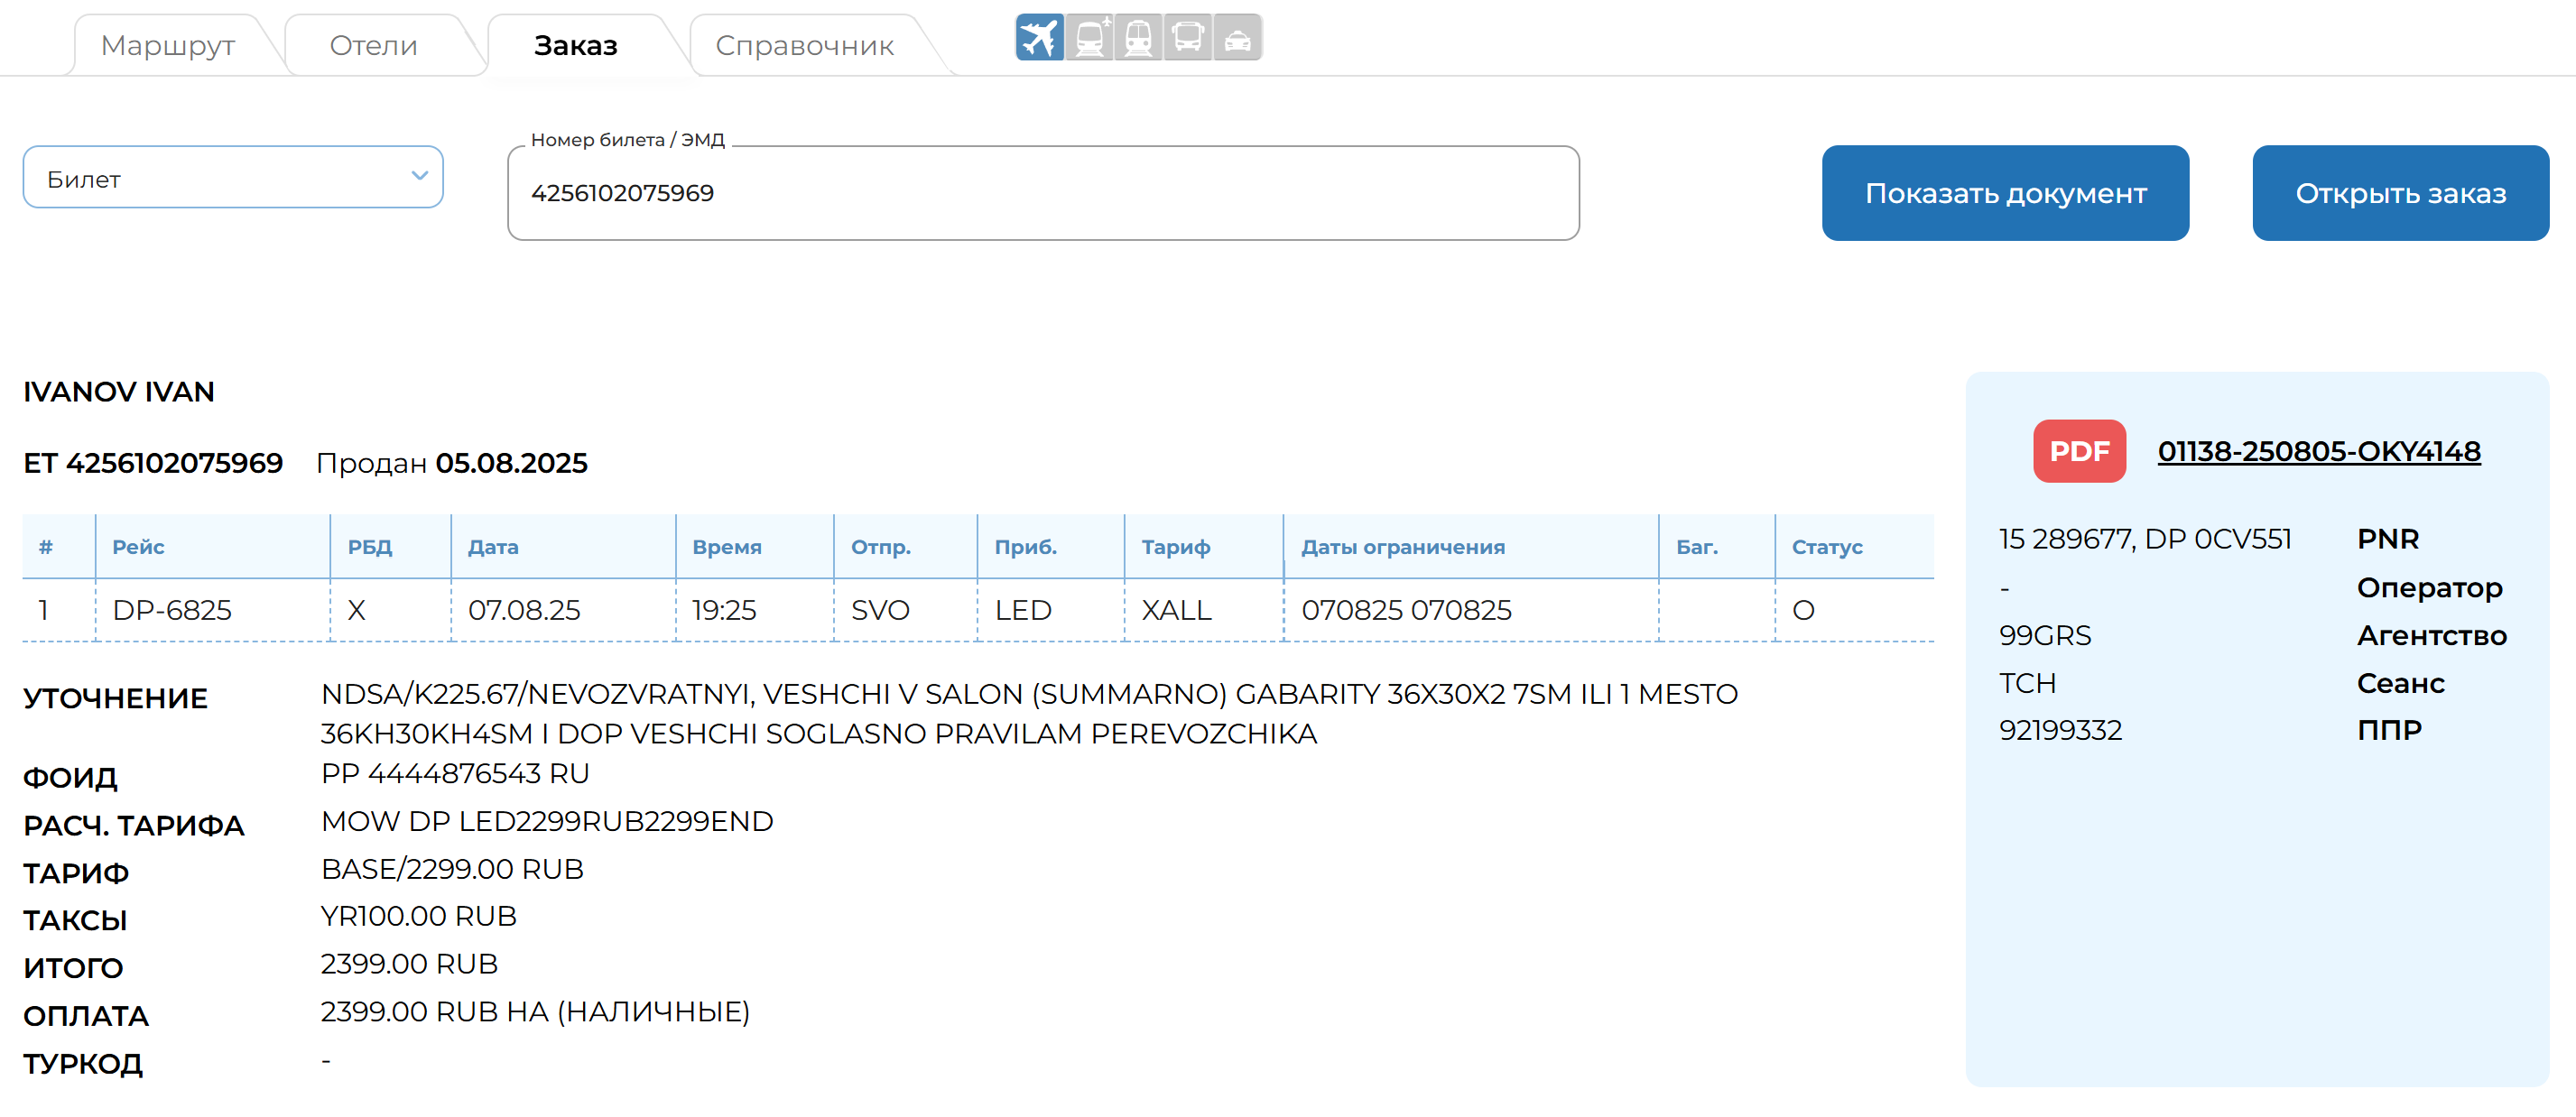Click the Даты ограничения column header

[1402, 547]
